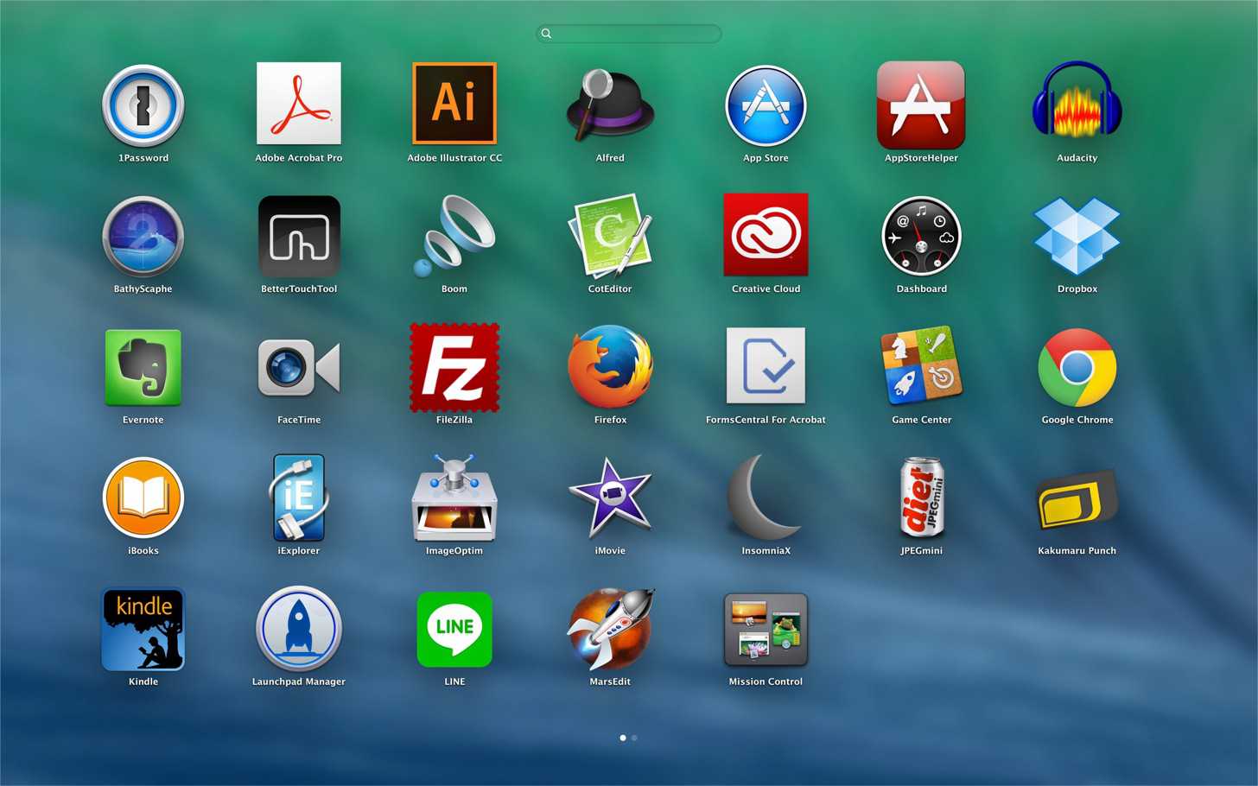Launch InsomniaX moon icon

[766, 498]
